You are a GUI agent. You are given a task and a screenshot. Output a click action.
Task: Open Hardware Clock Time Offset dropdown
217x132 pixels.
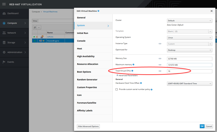189,84
